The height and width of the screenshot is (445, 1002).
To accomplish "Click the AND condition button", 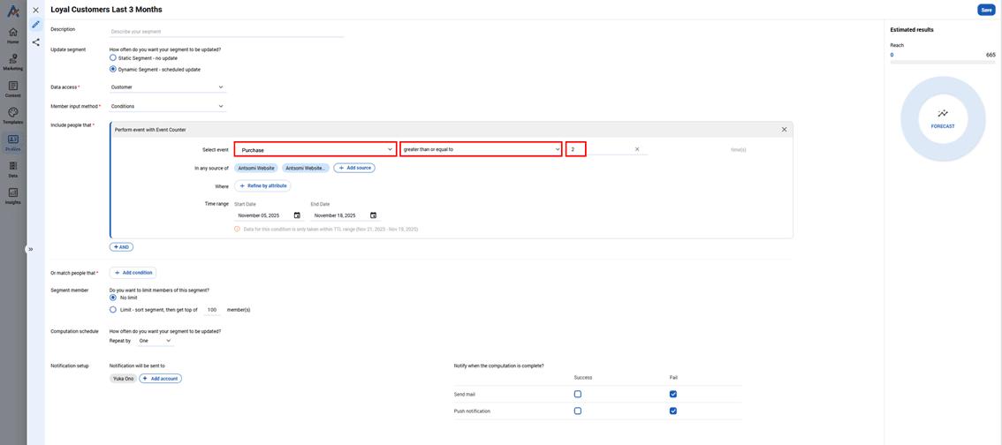I will [121, 247].
